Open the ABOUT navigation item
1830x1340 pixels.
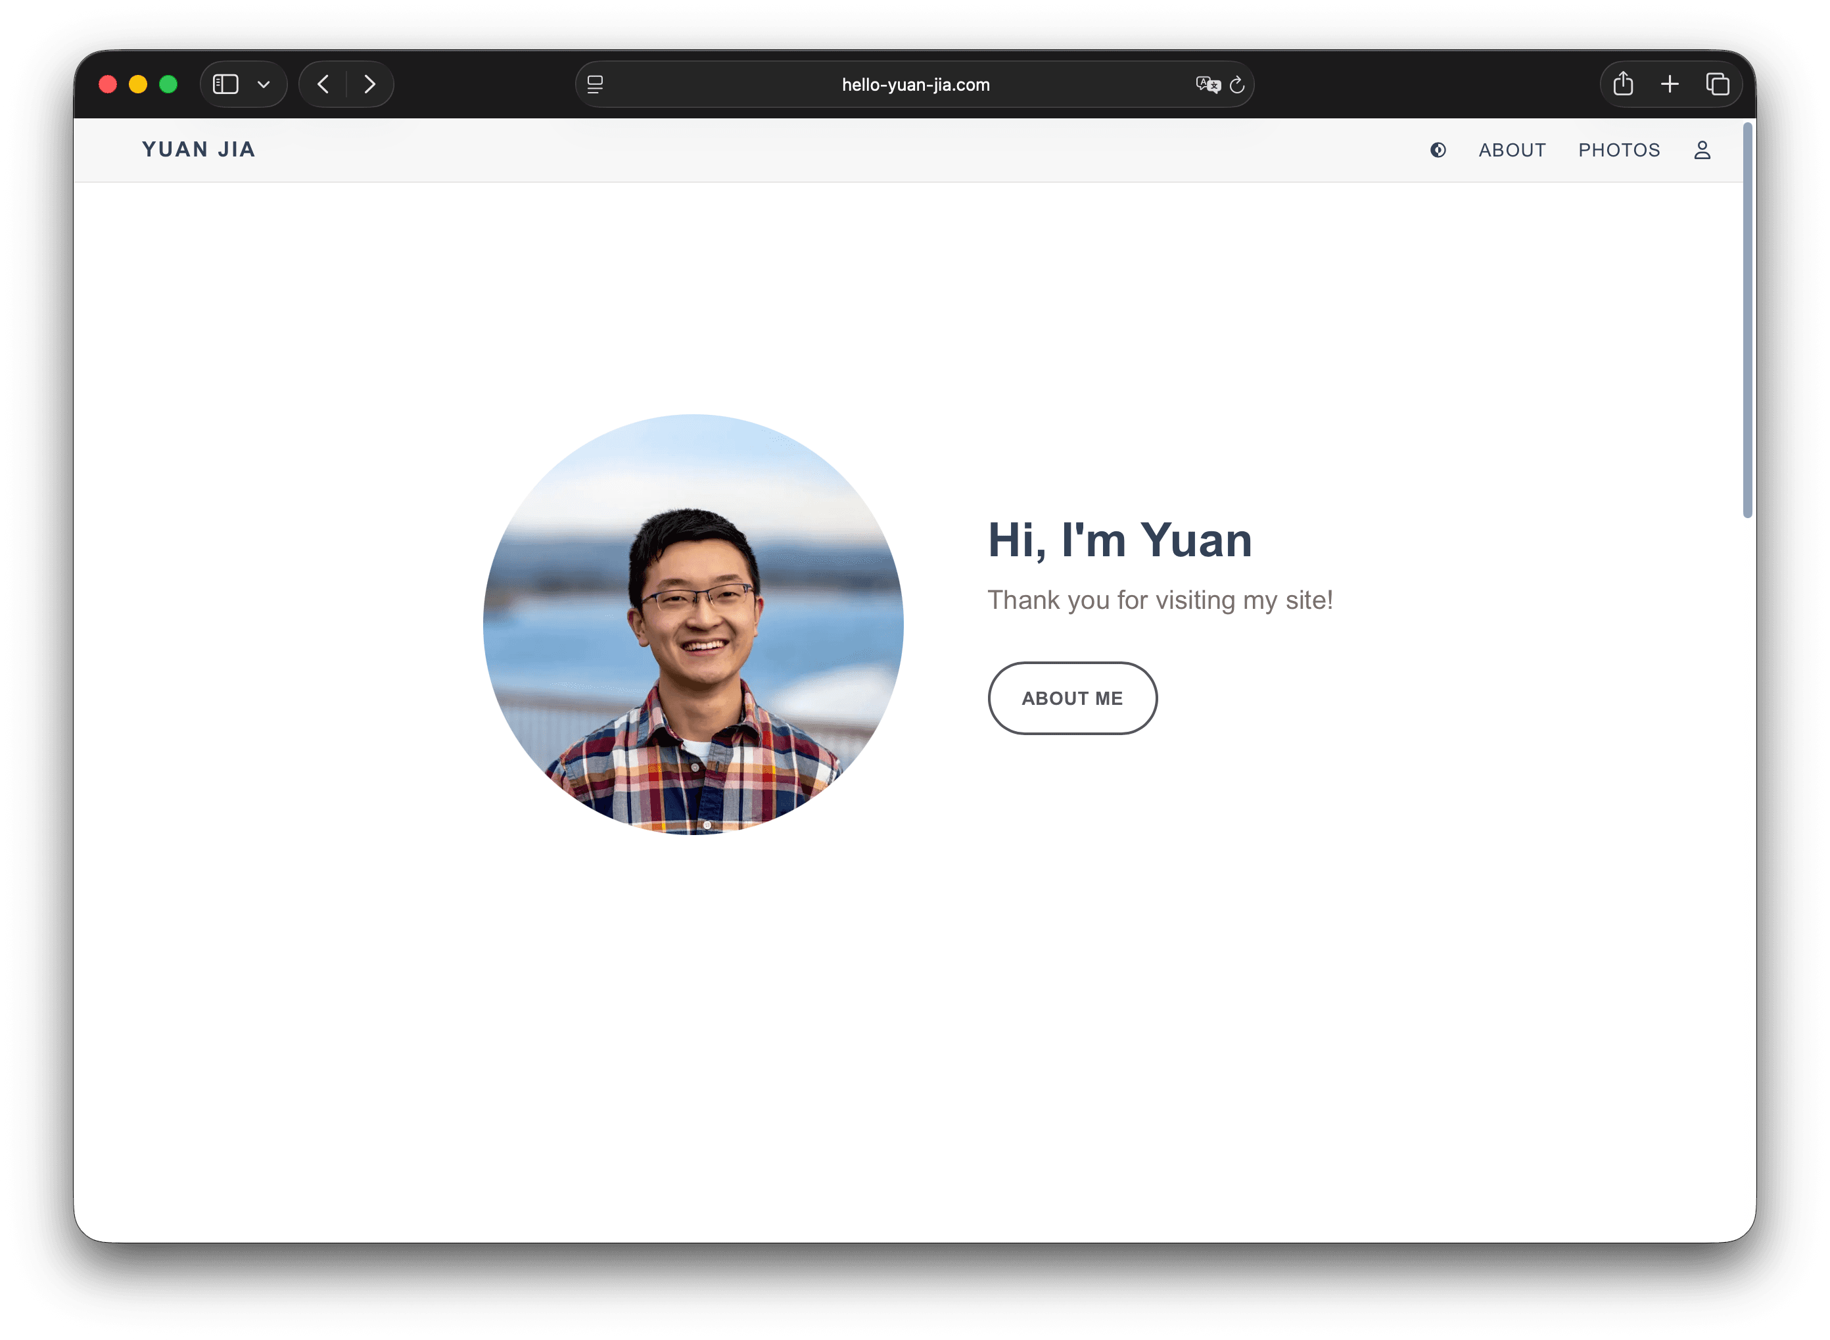[x=1511, y=150]
